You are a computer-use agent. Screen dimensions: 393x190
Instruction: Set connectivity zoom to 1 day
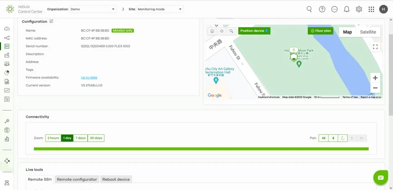pos(67,138)
